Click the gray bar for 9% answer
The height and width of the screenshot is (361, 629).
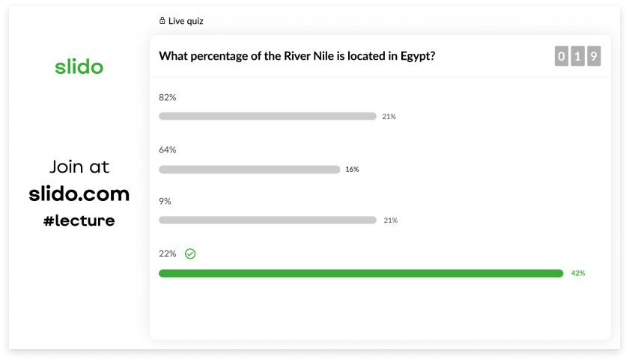pos(267,220)
